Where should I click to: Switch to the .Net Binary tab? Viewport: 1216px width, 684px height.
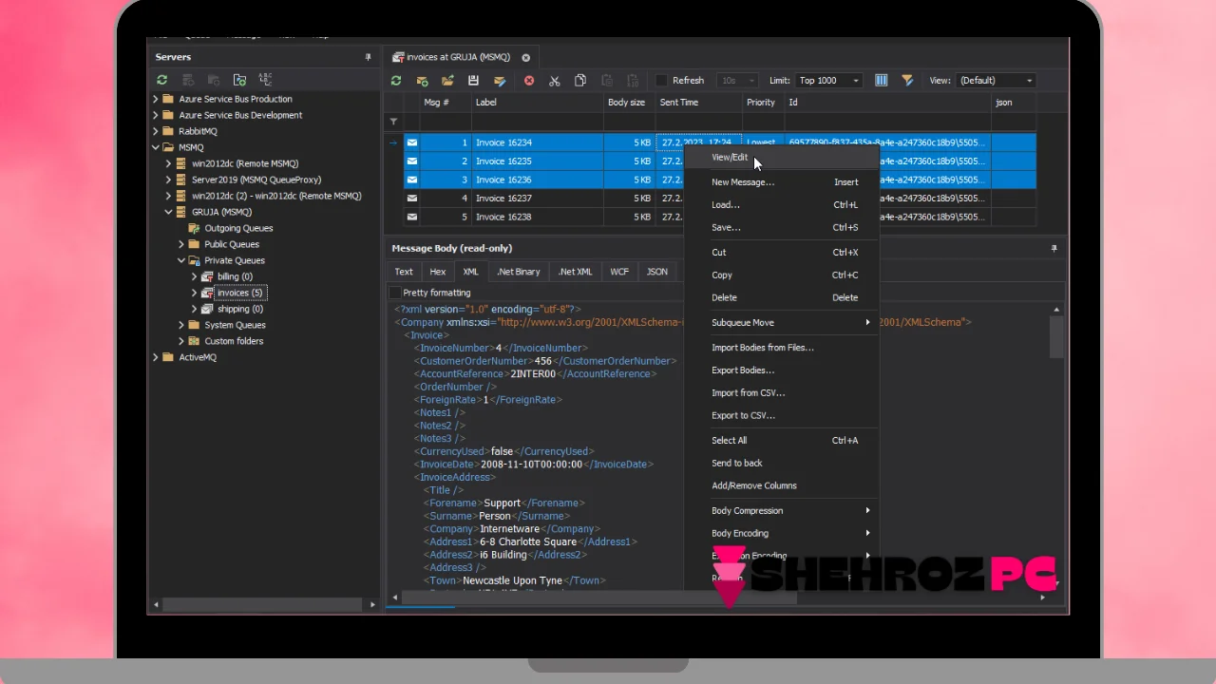(x=519, y=272)
